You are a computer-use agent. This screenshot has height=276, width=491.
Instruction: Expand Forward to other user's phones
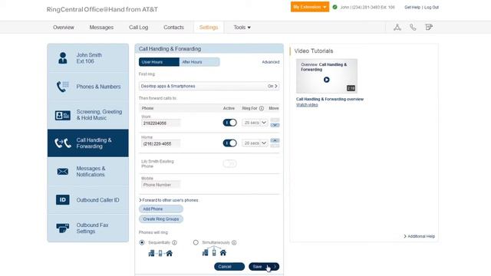pos(169,200)
